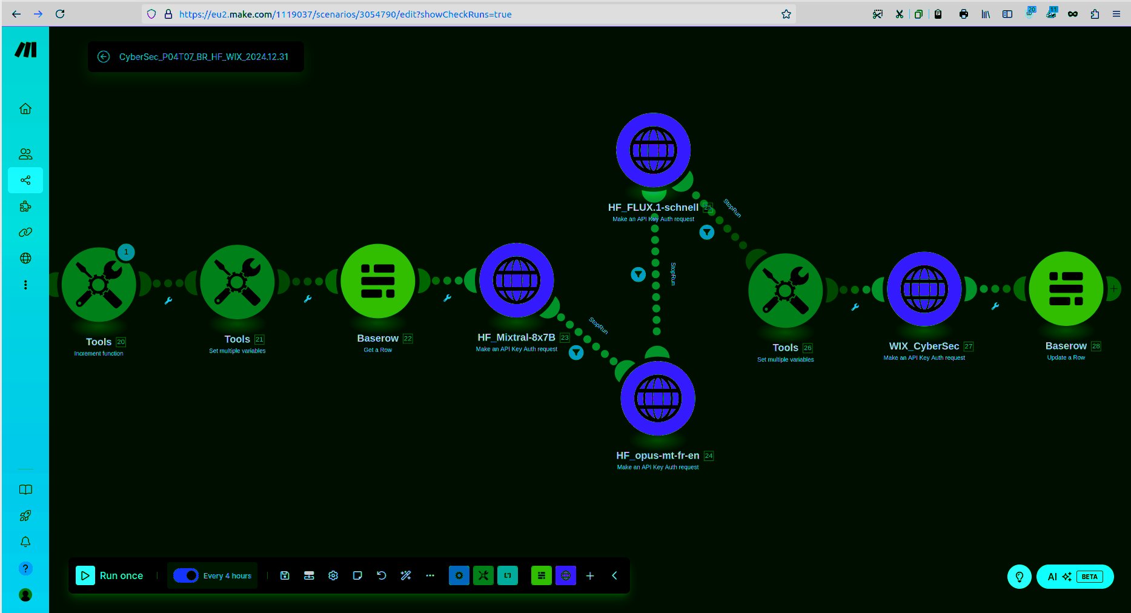Open the filter right of HF_FLUX.1-schnell
Screen dimensions: 1131x613
[707, 232]
